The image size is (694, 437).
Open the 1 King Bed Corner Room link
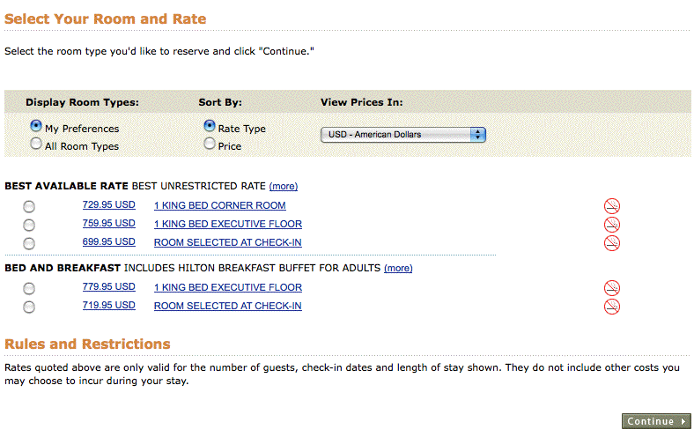point(219,206)
